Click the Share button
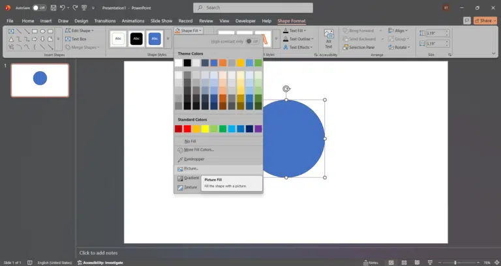This screenshot has width=501, height=266. 485,21
